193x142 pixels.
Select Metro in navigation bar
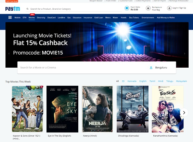click(108, 17)
